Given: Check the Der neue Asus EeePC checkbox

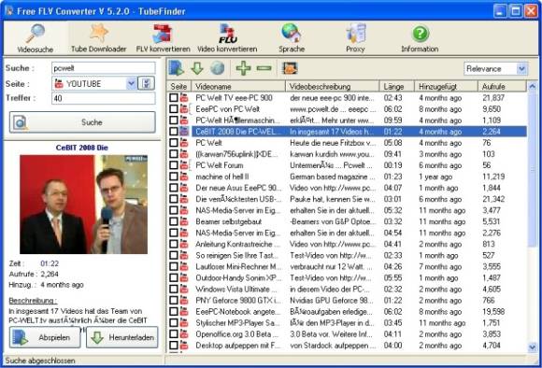Looking at the screenshot, I should (174, 188).
